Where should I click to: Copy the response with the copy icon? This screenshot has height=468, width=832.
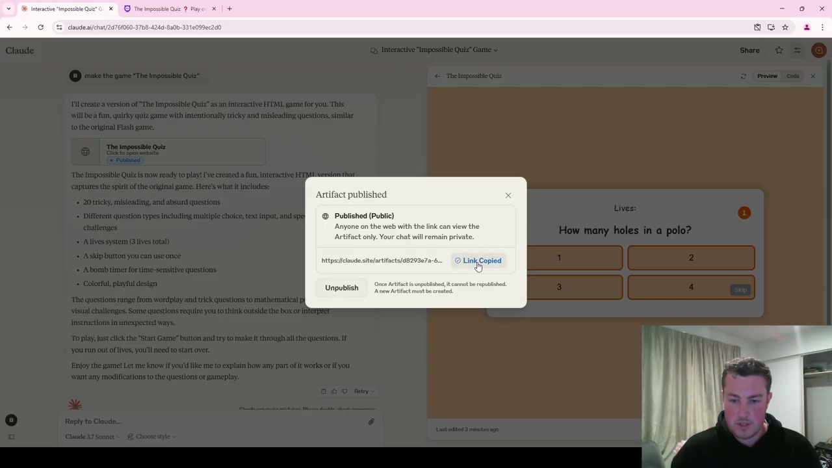324,391
